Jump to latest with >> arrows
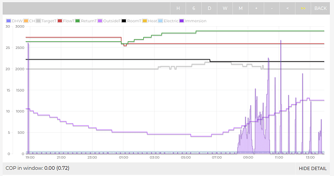This screenshot has width=334, height=176. pyautogui.click(x=303, y=8)
